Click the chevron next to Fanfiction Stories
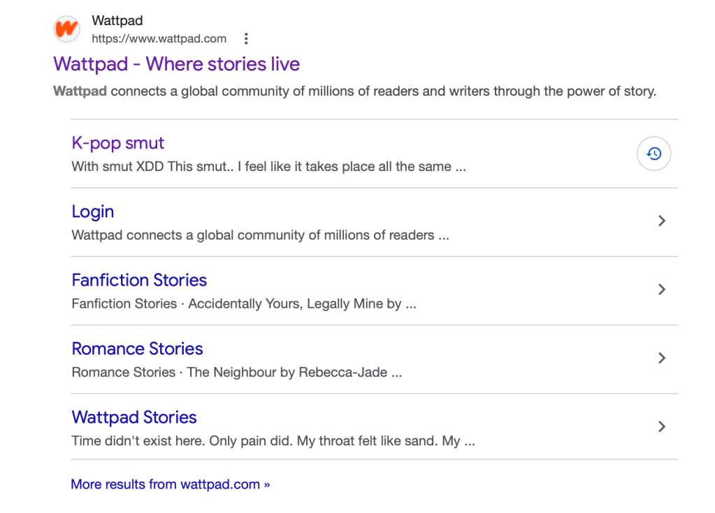Viewport: 715px width, 513px height. [x=661, y=290]
